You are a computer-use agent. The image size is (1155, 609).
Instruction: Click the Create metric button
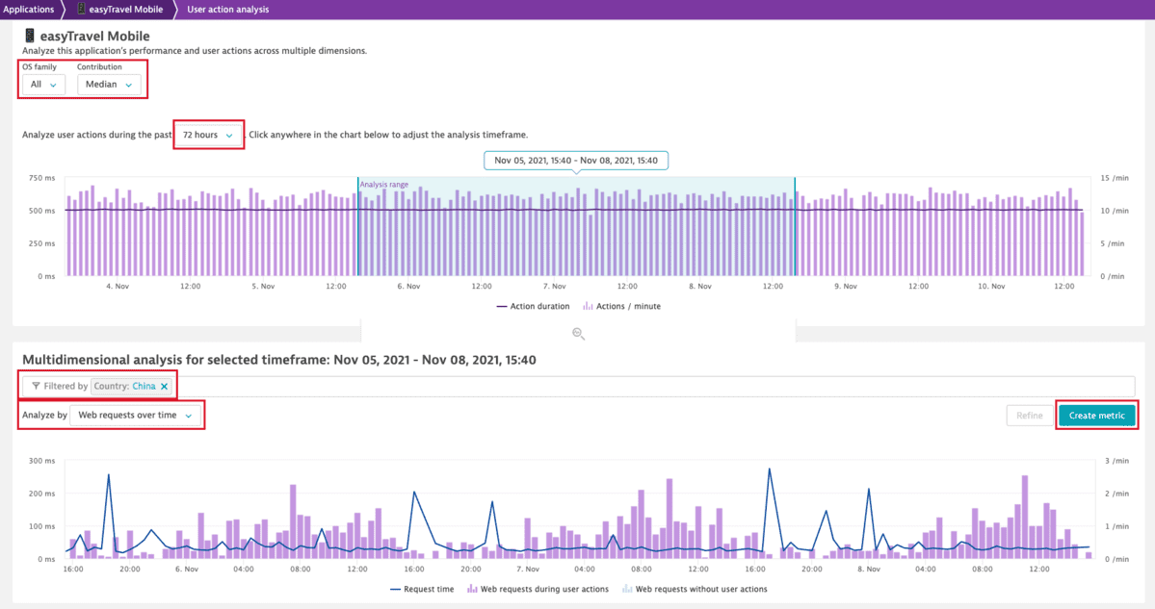1096,415
